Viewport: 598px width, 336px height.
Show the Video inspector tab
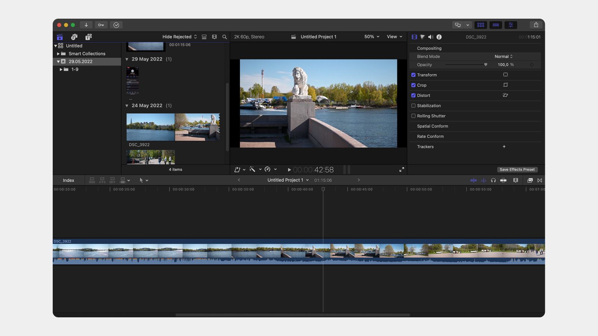(x=414, y=37)
